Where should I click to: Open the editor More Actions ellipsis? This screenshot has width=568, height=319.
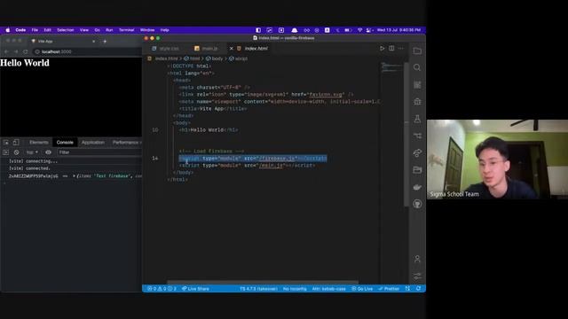(x=401, y=48)
